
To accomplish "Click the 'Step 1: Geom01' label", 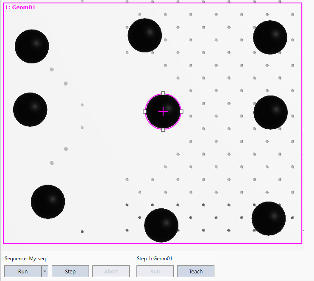I will tap(154, 259).
